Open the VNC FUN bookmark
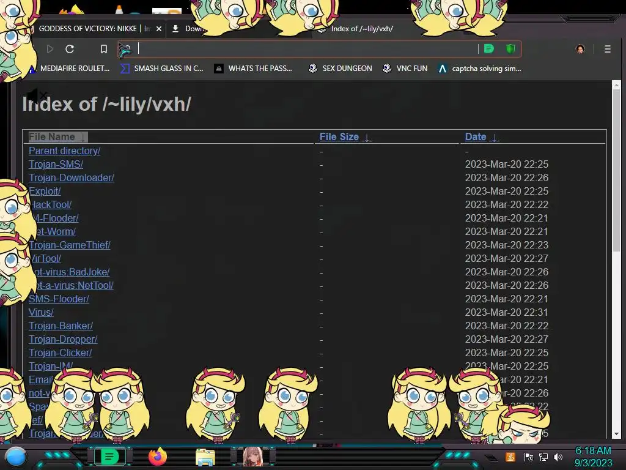This screenshot has height=470, width=626. pos(405,69)
